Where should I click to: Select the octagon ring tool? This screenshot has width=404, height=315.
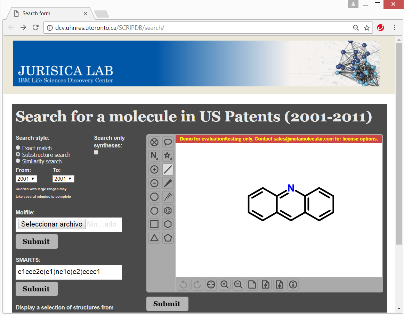click(154, 197)
